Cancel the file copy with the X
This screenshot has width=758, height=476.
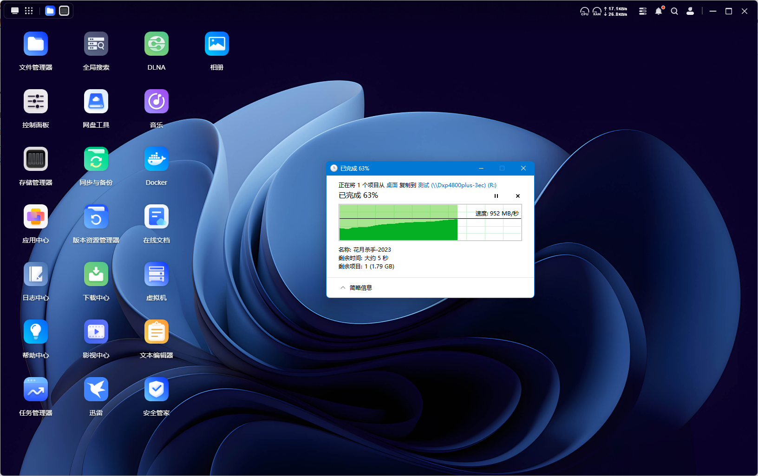pyautogui.click(x=518, y=196)
